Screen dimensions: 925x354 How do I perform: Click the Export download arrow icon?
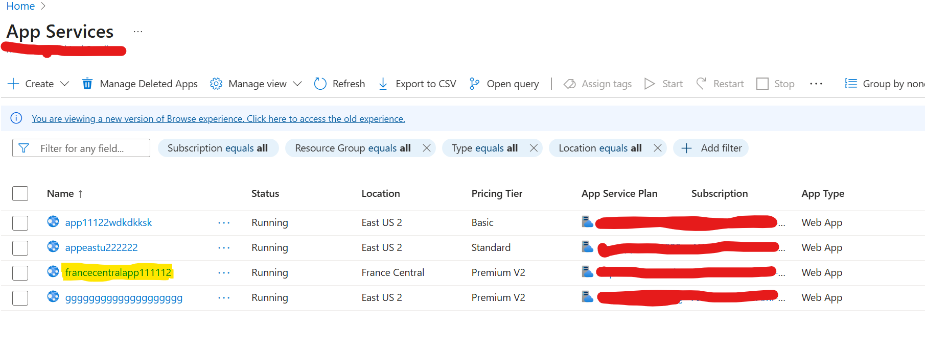click(383, 84)
